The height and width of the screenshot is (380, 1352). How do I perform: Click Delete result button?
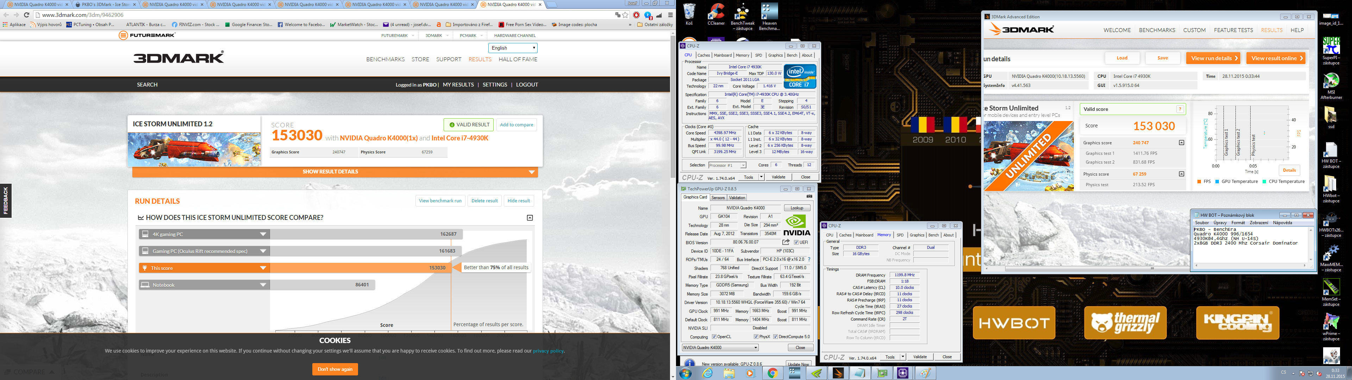coord(484,201)
